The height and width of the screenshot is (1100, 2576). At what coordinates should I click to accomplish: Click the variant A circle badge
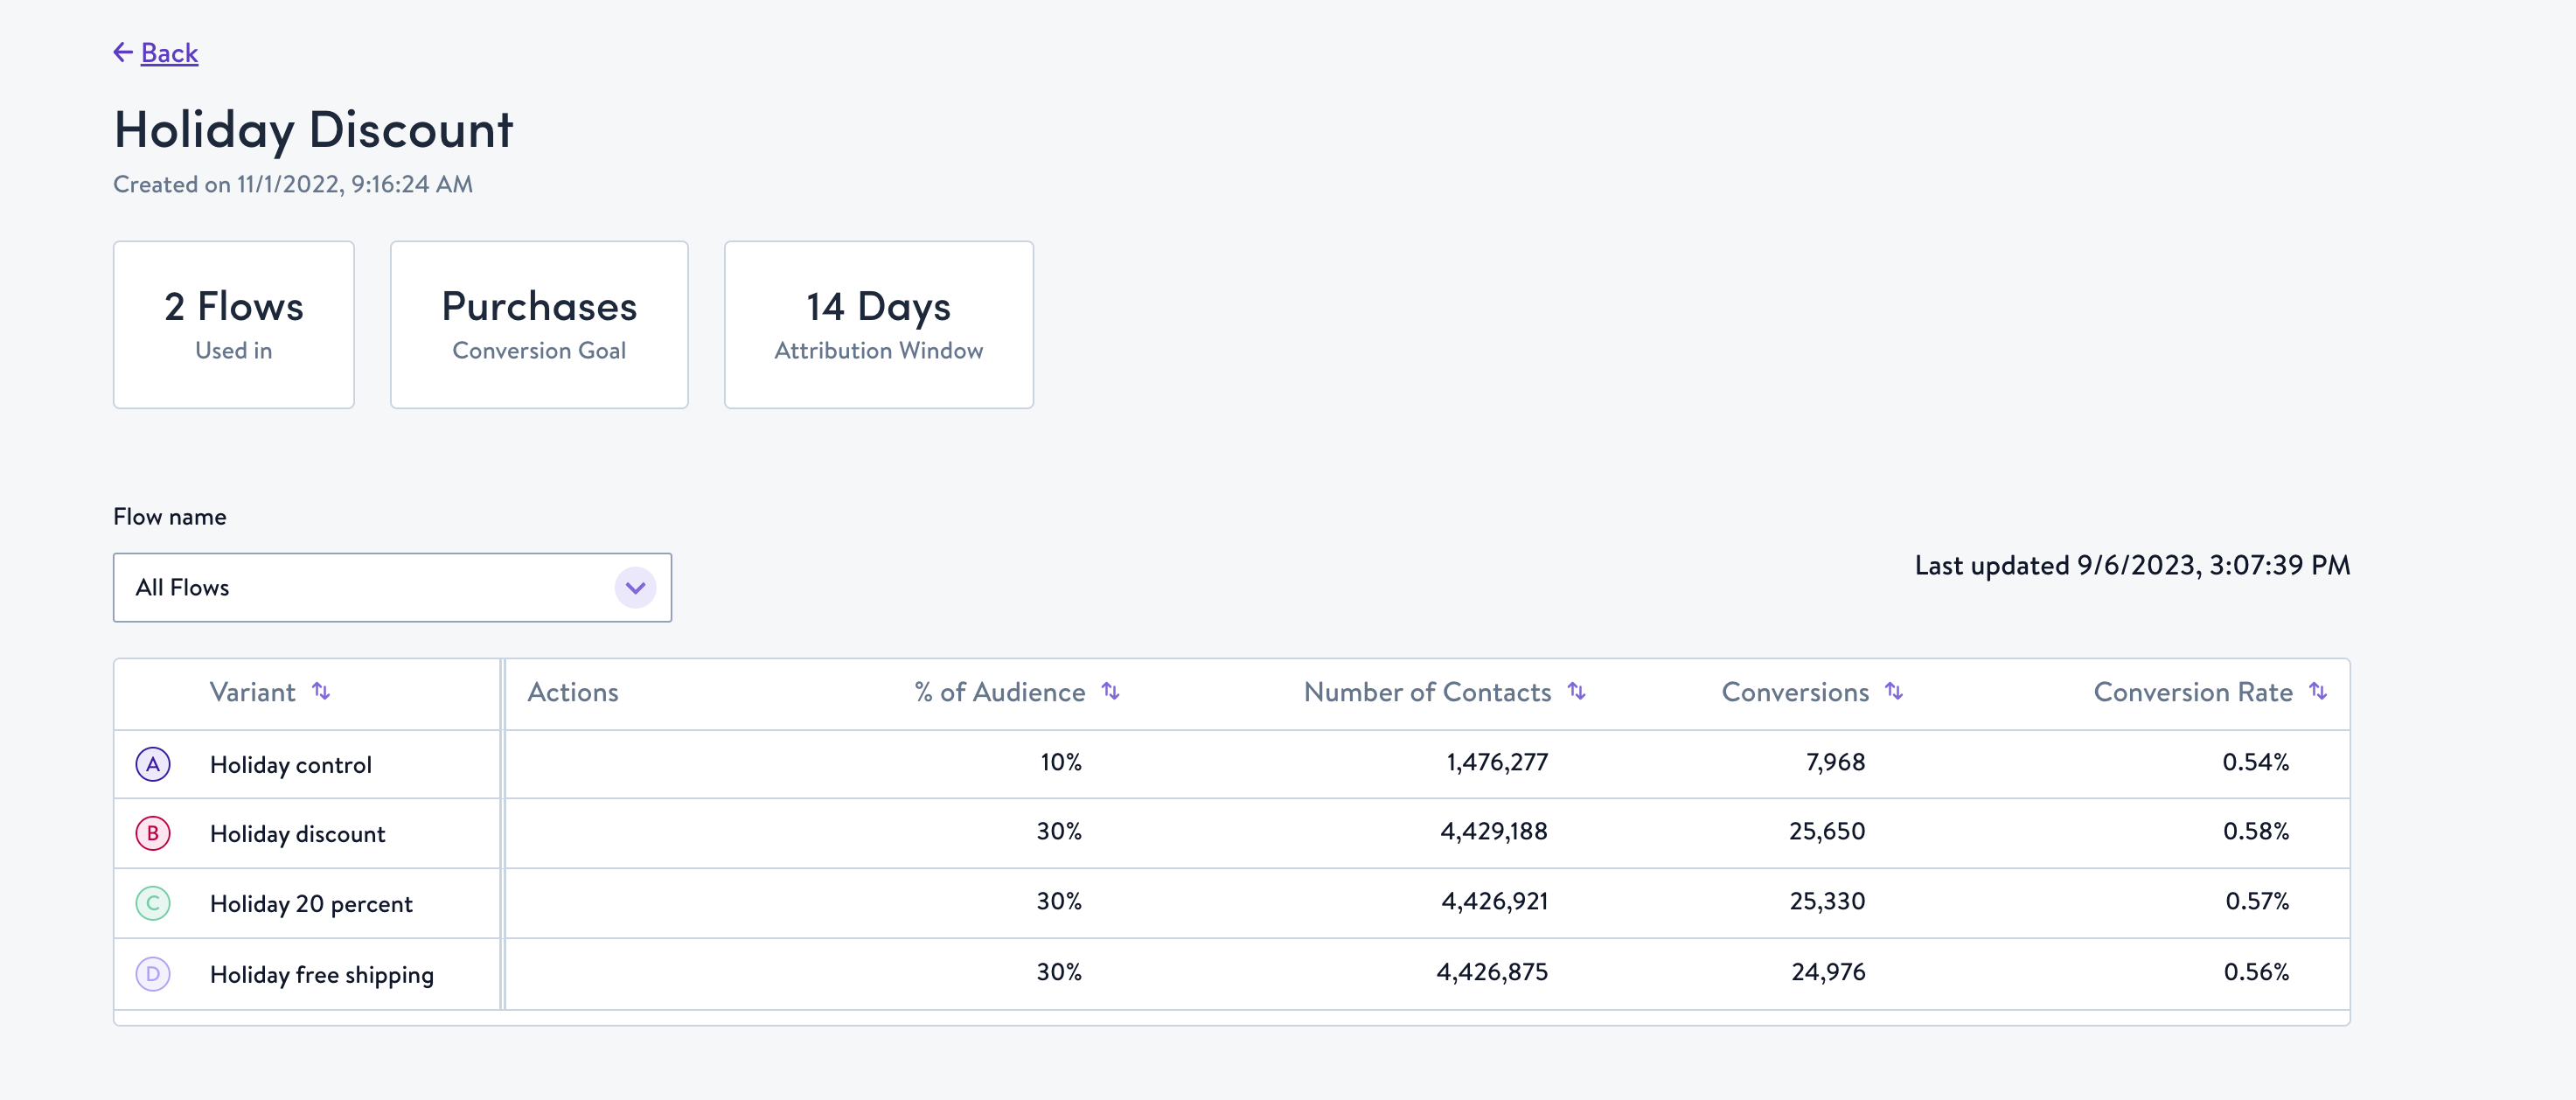[x=153, y=764]
